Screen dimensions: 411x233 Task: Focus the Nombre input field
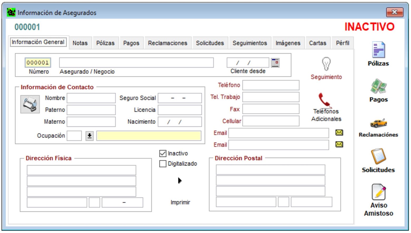click(x=91, y=98)
